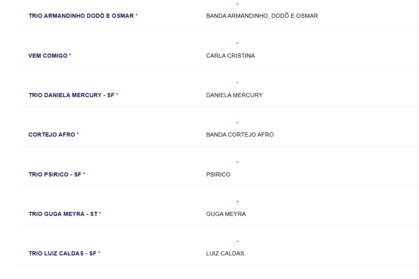The height and width of the screenshot is (279, 419).
Task: Click the PSIRICO artist name
Action: [218, 174]
